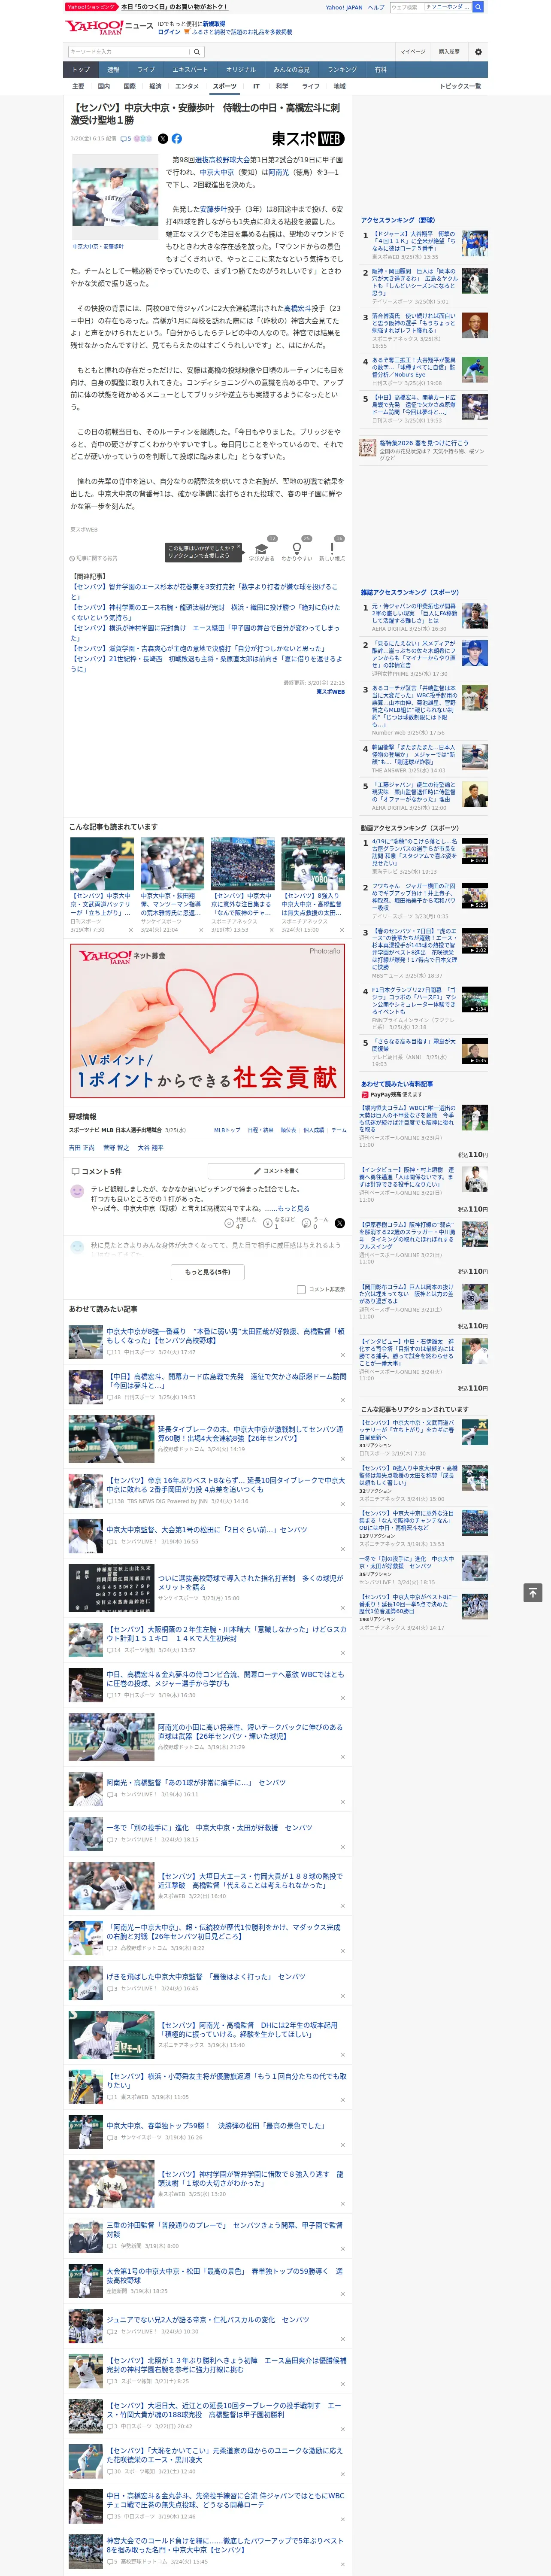Open the 順位表 link in 野球情報
Viewport: 551px width, 2576px height.
(x=288, y=1130)
